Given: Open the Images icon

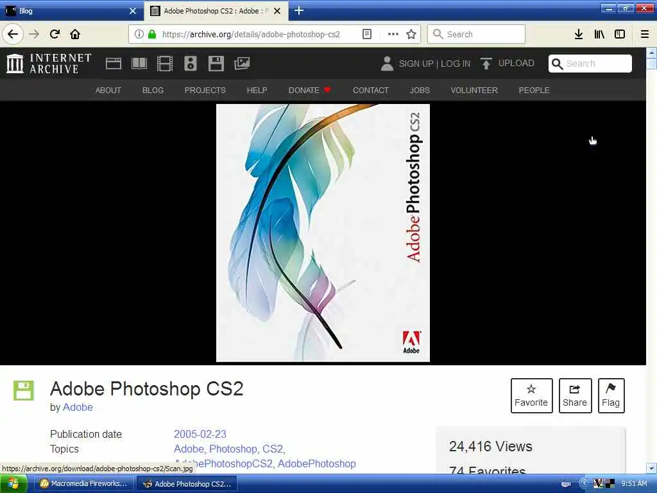Looking at the screenshot, I should click(x=242, y=64).
